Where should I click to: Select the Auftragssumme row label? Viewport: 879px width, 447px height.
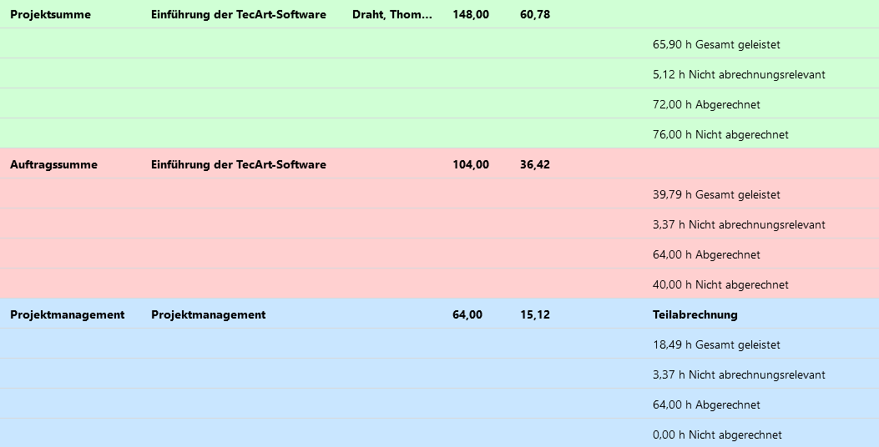click(53, 164)
